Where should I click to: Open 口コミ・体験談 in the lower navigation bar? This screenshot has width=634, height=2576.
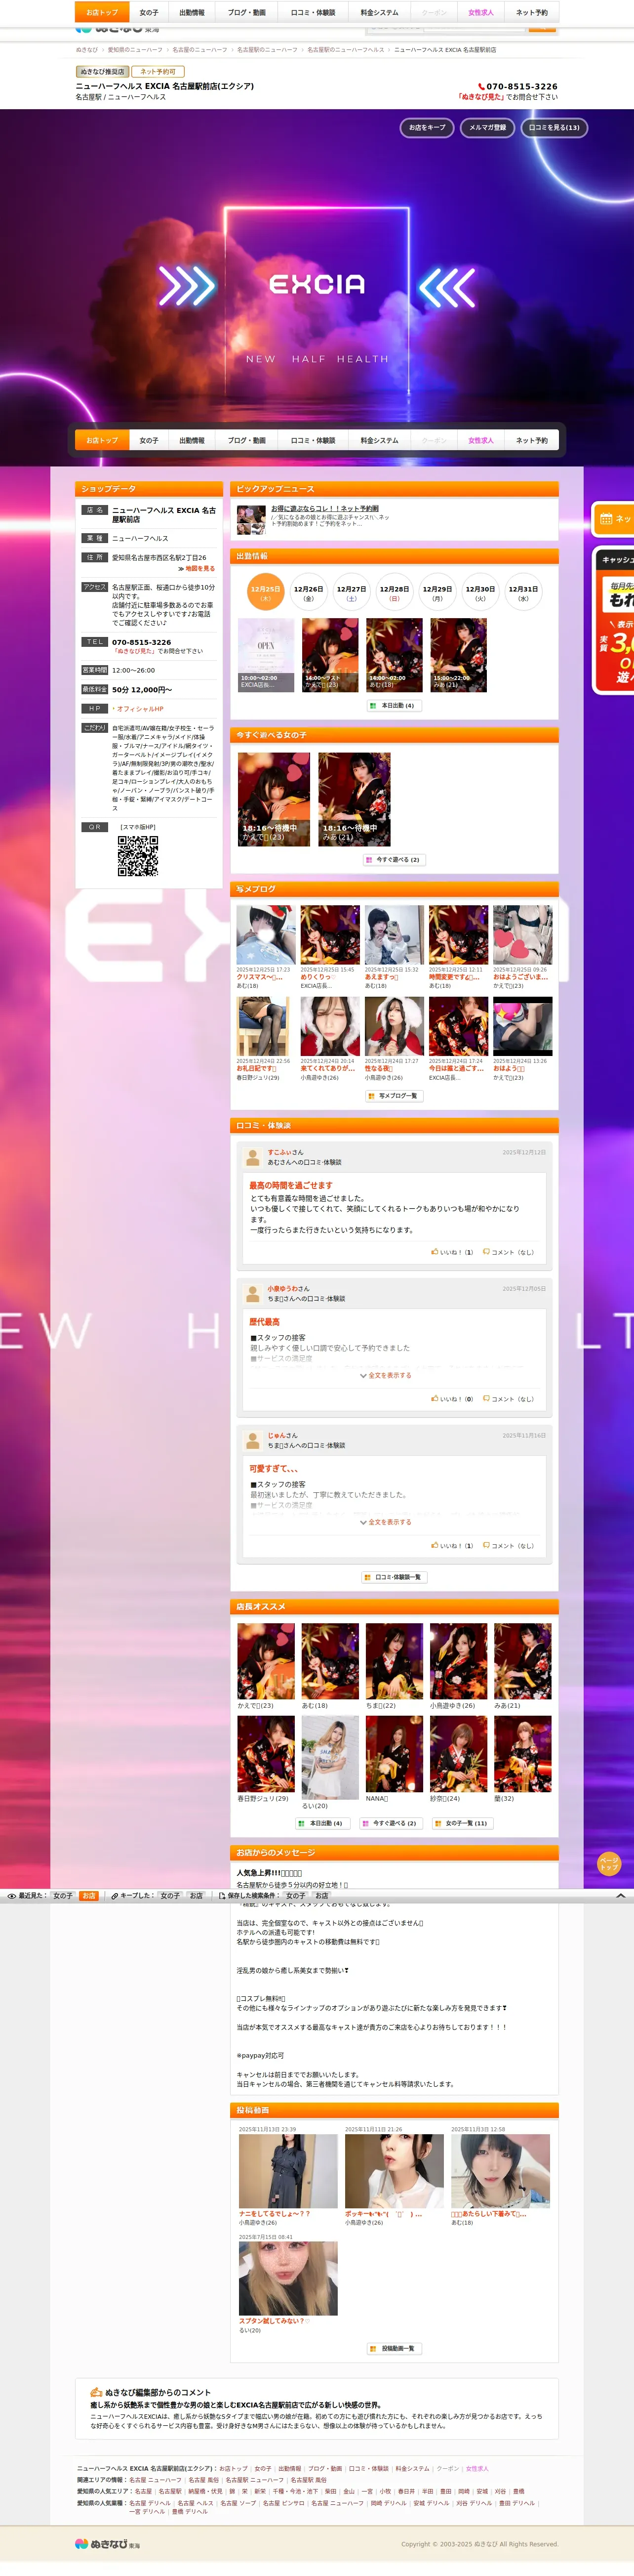pyautogui.click(x=313, y=440)
